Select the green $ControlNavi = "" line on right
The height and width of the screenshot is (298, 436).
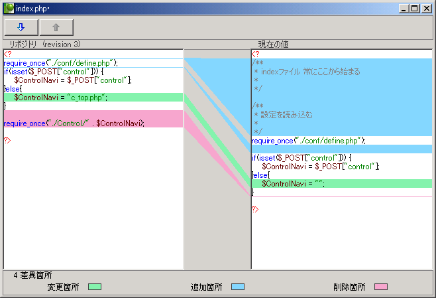point(293,184)
